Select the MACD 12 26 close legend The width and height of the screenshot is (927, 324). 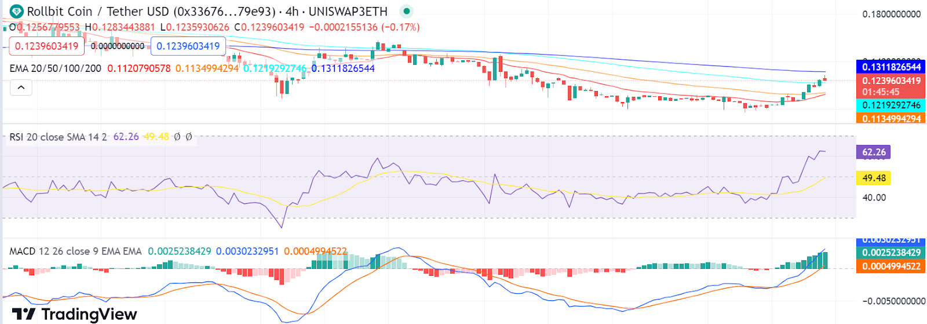pyautogui.click(x=75, y=252)
